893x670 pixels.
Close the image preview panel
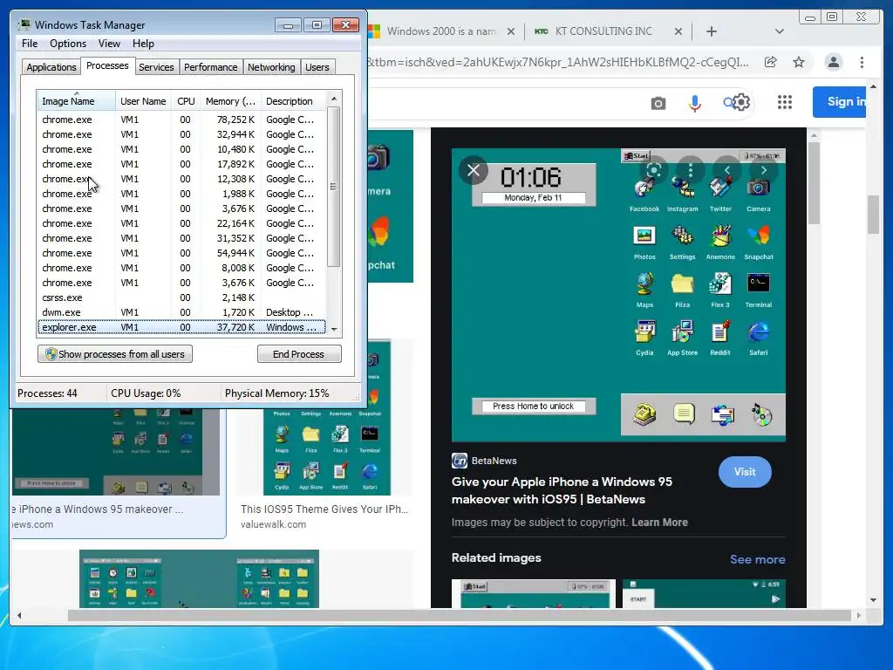pos(474,170)
